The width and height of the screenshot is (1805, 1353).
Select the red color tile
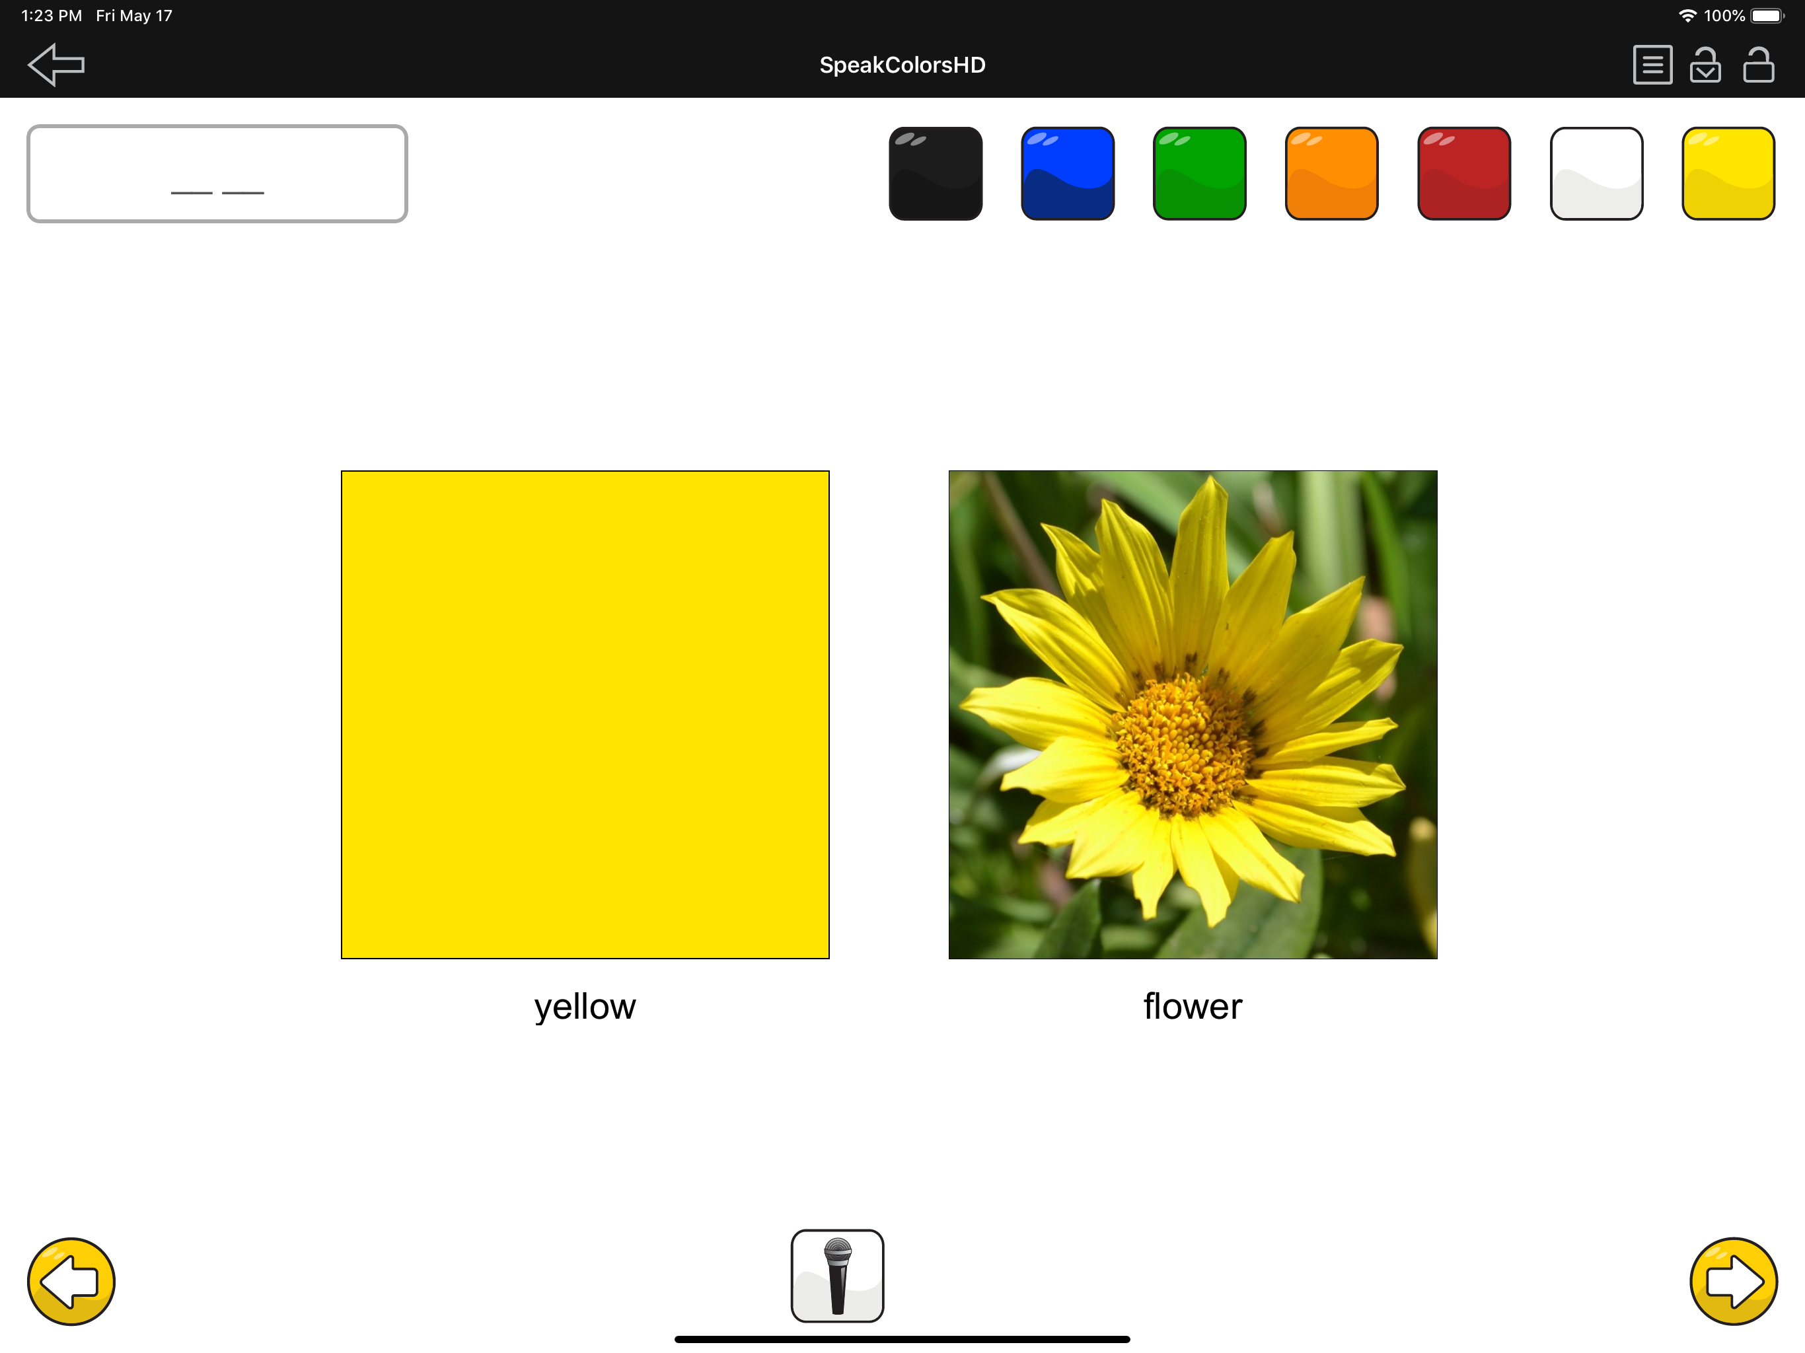point(1463,173)
